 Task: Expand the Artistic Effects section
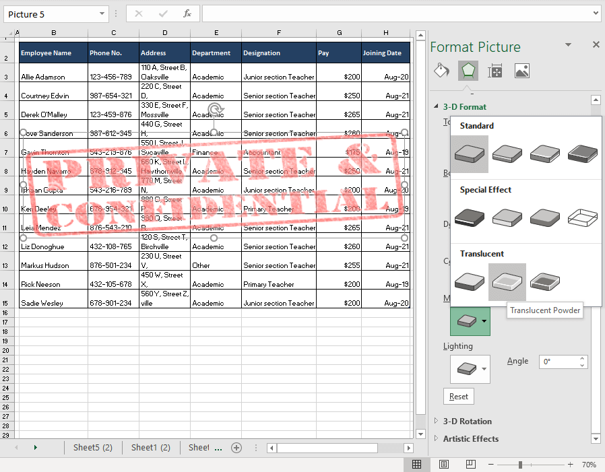(472, 438)
